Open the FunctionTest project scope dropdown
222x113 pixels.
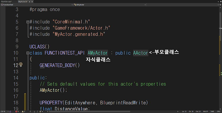click(37, 5)
